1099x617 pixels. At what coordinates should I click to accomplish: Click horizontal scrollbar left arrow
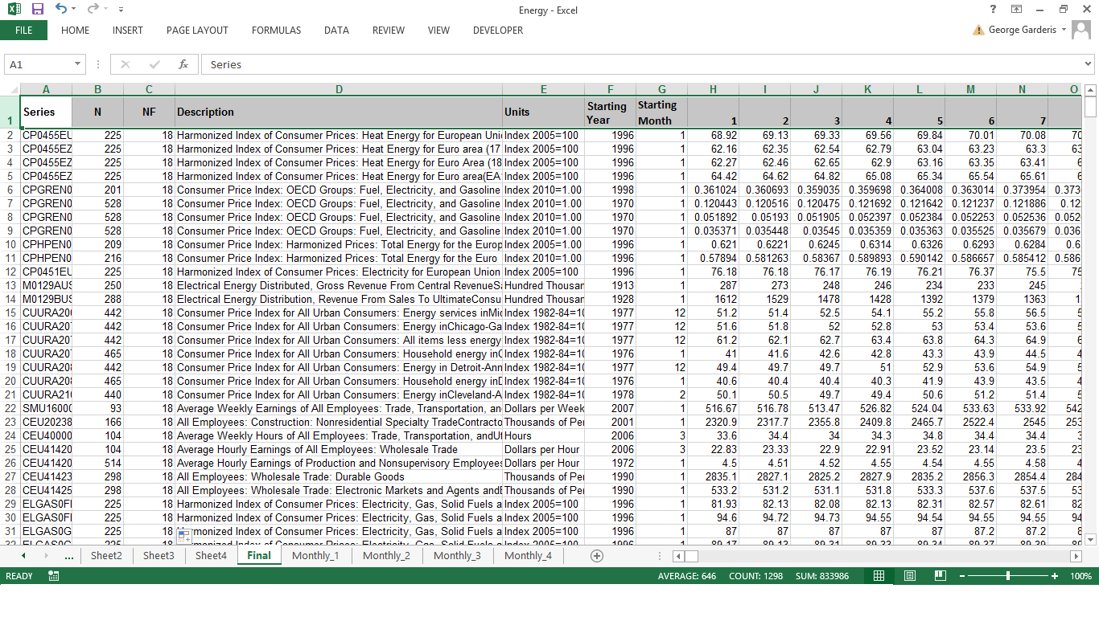[679, 556]
